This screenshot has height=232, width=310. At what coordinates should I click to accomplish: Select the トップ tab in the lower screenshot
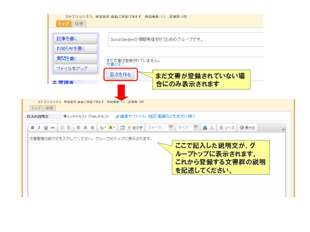36,108
